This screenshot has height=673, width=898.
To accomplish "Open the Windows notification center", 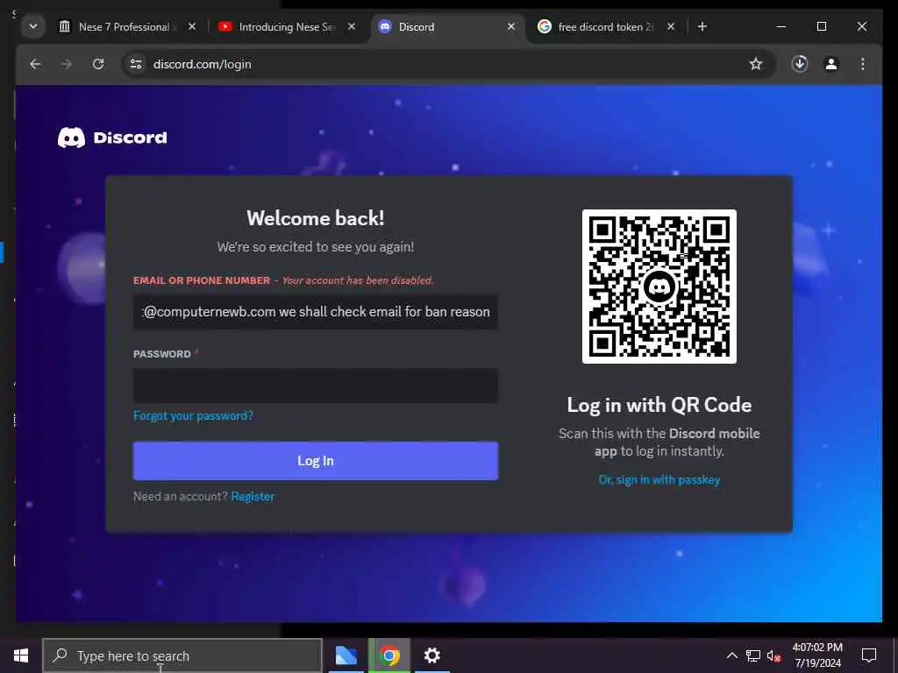I will (869, 655).
